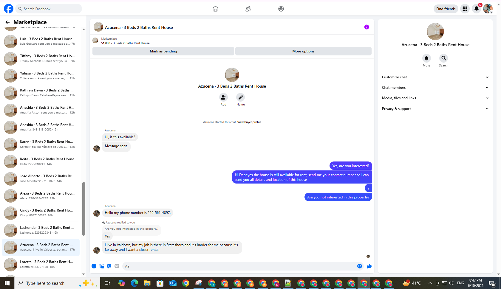Click the phone number message from Azucena

(x=138, y=213)
